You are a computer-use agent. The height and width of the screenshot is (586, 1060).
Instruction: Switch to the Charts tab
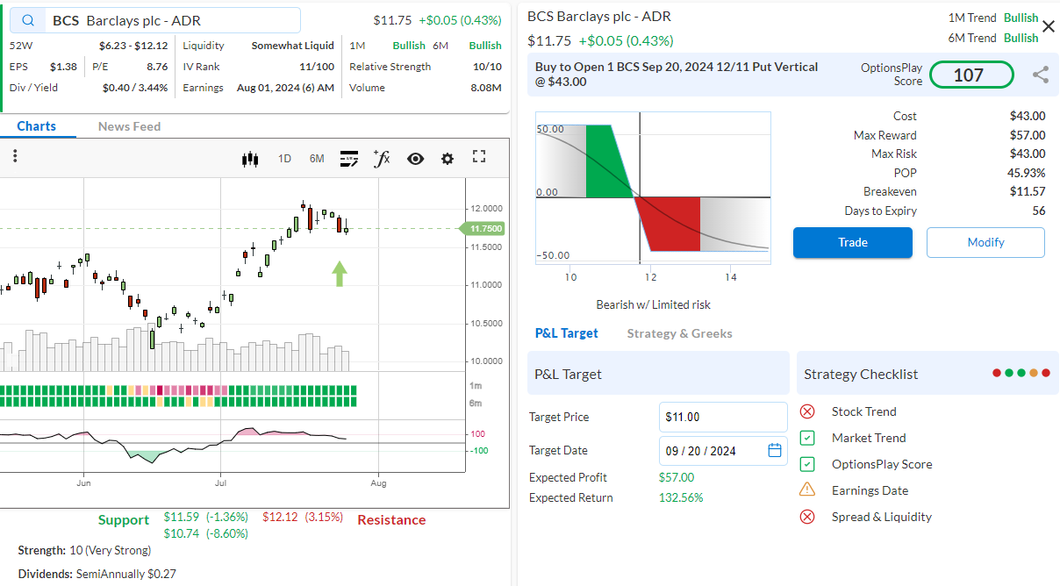point(37,126)
